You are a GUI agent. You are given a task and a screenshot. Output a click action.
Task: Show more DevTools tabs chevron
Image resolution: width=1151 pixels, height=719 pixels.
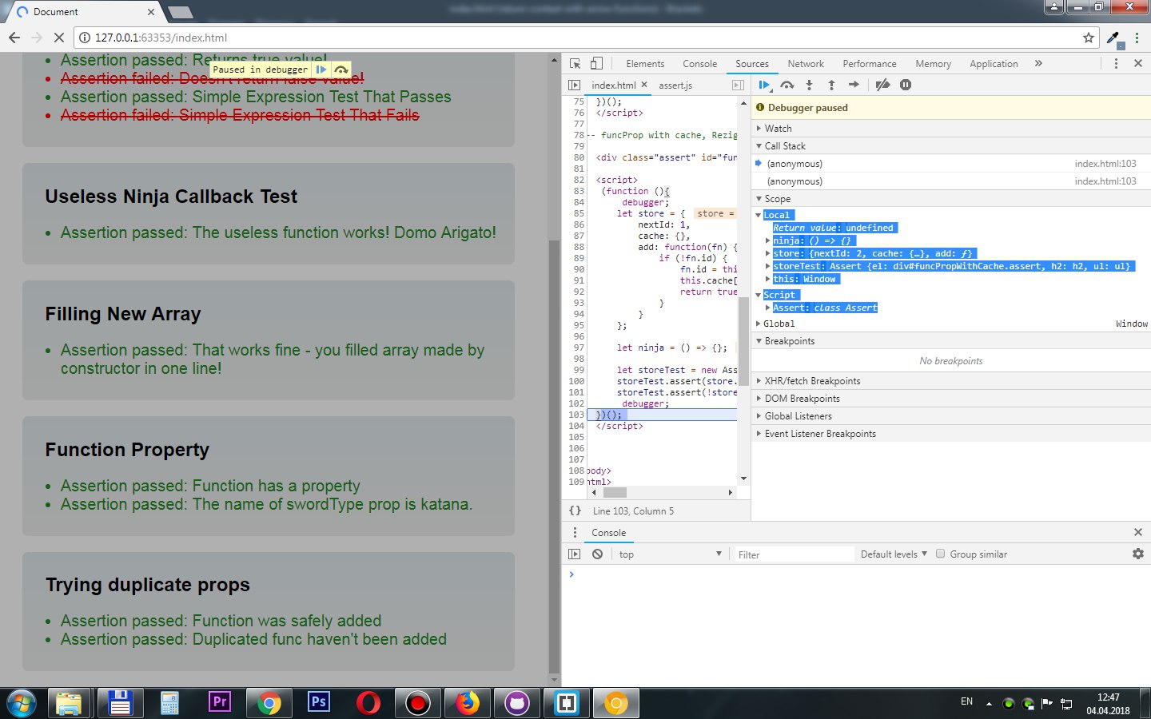[x=1038, y=64]
